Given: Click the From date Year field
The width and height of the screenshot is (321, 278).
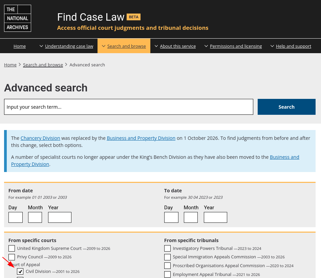Looking at the screenshot, I should 60,217.
